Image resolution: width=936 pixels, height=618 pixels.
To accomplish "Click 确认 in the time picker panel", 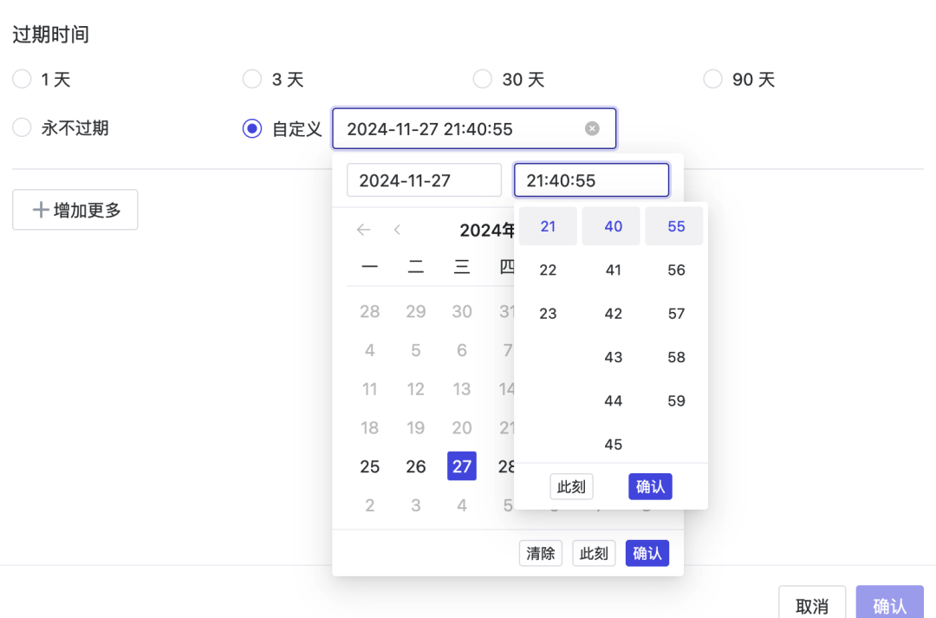I will pyautogui.click(x=650, y=486).
